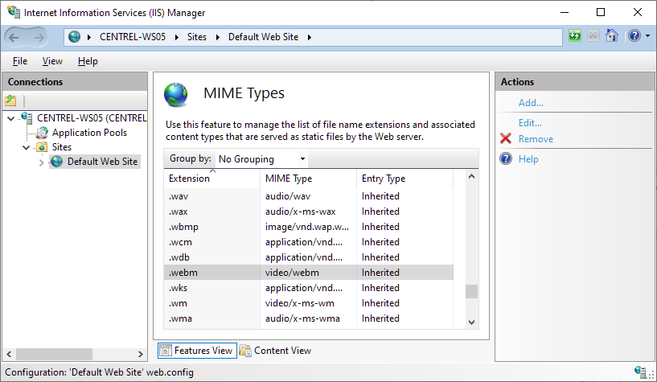Open the Help question mark toolbar icon
The width and height of the screenshot is (657, 382).
[634, 36]
